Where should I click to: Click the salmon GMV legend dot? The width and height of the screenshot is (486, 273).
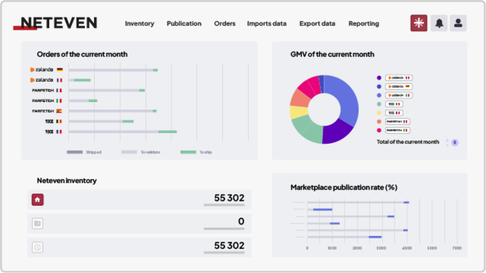click(379, 121)
